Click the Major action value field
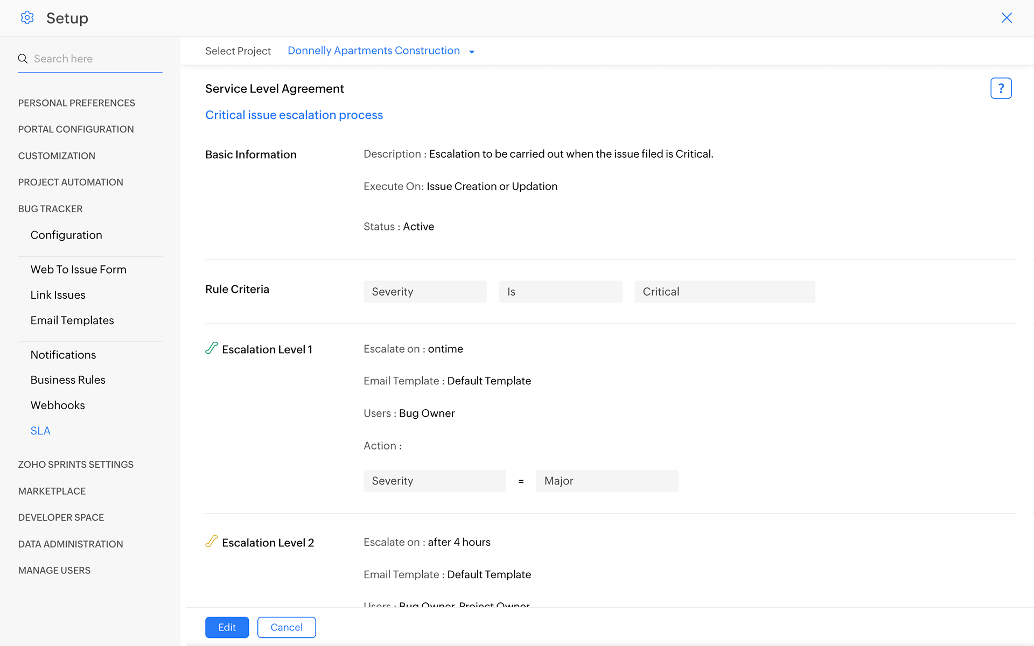 pyautogui.click(x=606, y=481)
